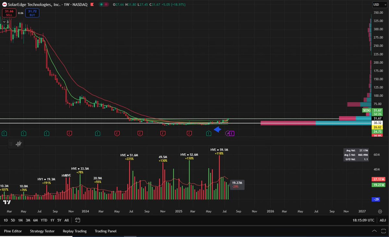The image size is (389, 237).
Task: Click the purple upcoming earnings E marker
Action: pyautogui.click(x=232, y=133)
